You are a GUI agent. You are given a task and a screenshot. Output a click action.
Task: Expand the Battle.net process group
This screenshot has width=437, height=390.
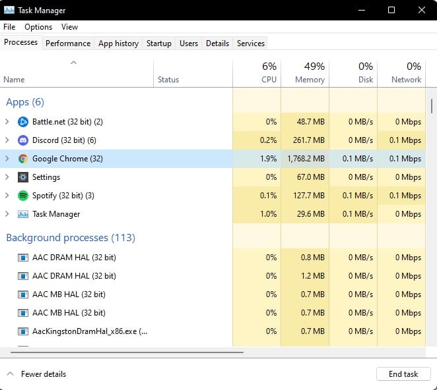pyautogui.click(x=7, y=122)
